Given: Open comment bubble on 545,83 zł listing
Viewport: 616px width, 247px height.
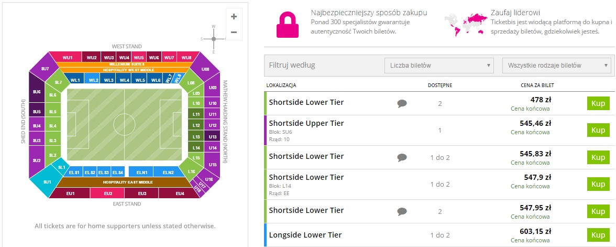Looking at the screenshot, I should tap(402, 157).
